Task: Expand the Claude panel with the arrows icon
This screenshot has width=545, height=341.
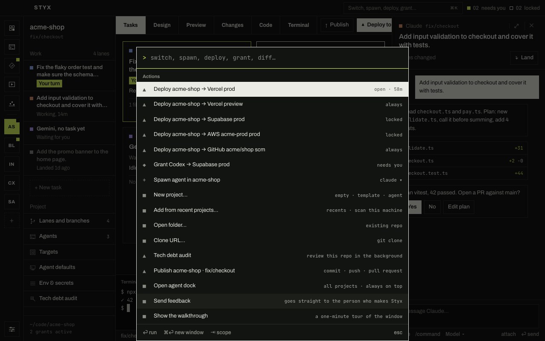Action: point(516,26)
